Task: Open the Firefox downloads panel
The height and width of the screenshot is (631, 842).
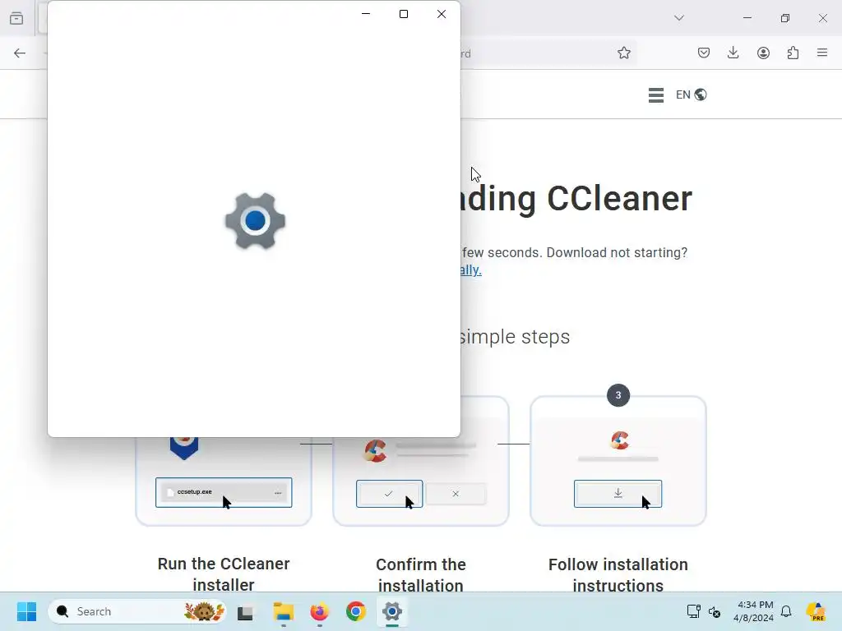Action: click(733, 53)
